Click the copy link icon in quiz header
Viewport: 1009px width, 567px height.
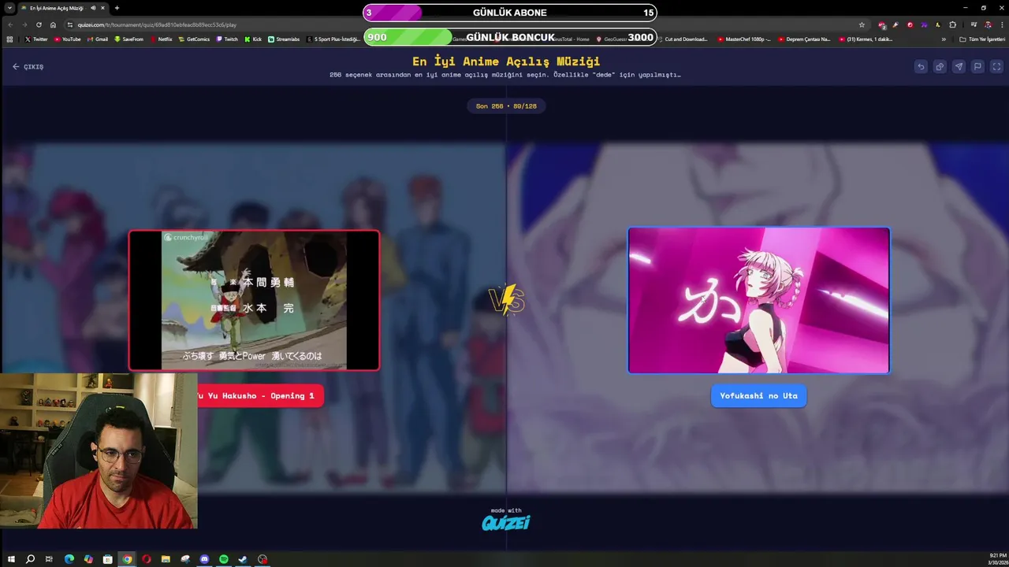click(940, 67)
